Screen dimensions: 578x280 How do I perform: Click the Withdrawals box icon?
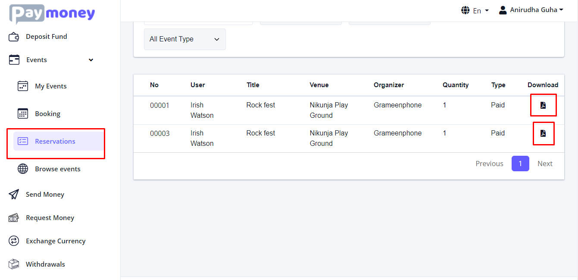(14, 264)
